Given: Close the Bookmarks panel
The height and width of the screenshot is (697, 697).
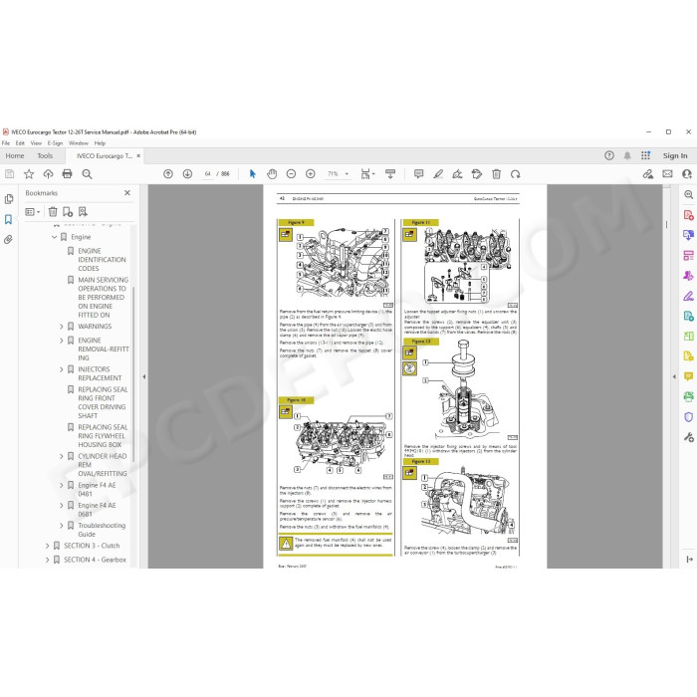Looking at the screenshot, I should (x=127, y=193).
